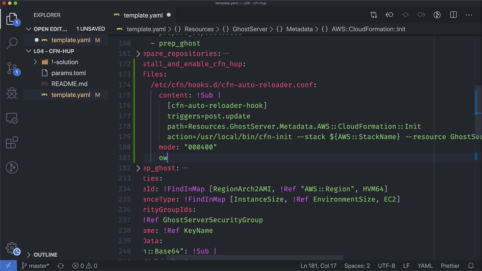
Task: Unfold the prep_ghost block at line 182
Action: click(x=138, y=168)
